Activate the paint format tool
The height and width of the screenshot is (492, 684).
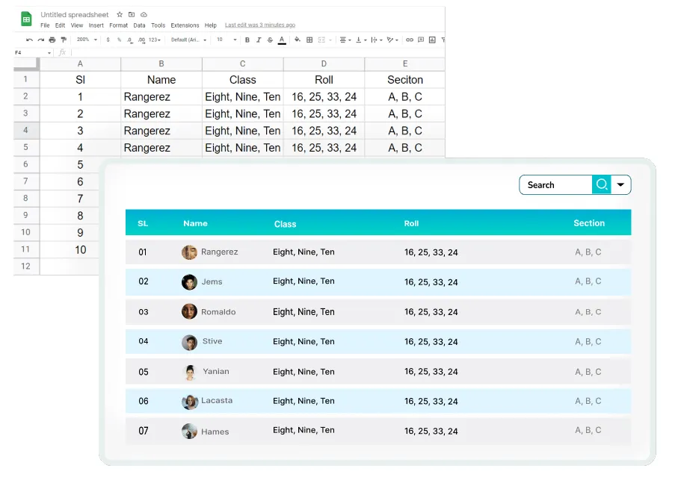click(64, 40)
